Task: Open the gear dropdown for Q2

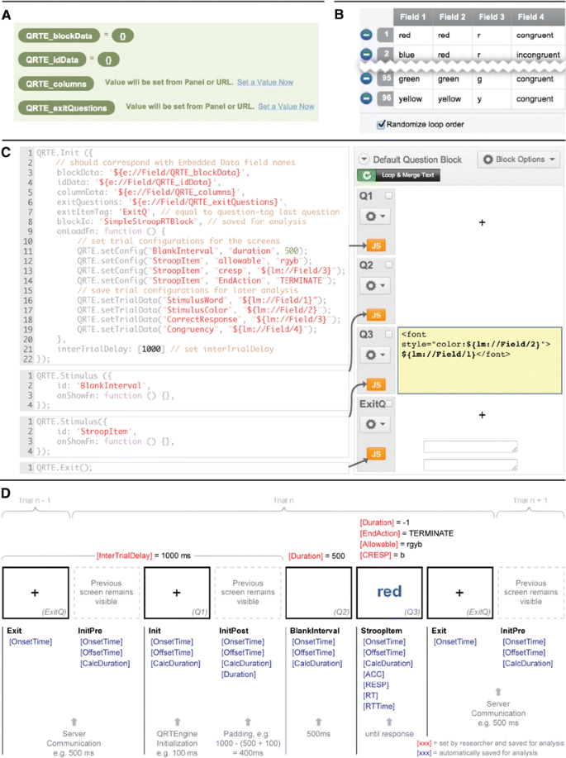Action: click(x=374, y=286)
